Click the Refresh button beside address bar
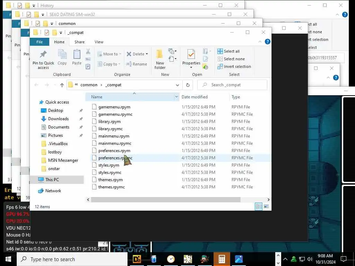Image resolution: width=355 pixels, height=266 pixels. coord(188,85)
